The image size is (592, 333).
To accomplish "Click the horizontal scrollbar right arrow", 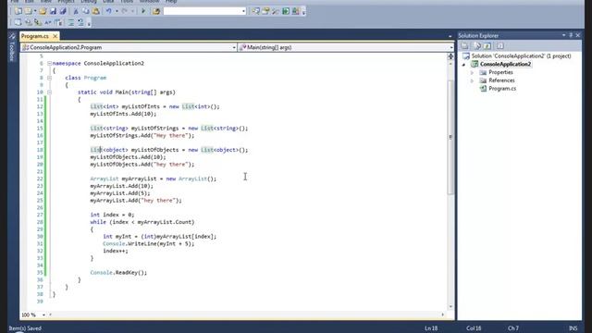I will coord(443,314).
